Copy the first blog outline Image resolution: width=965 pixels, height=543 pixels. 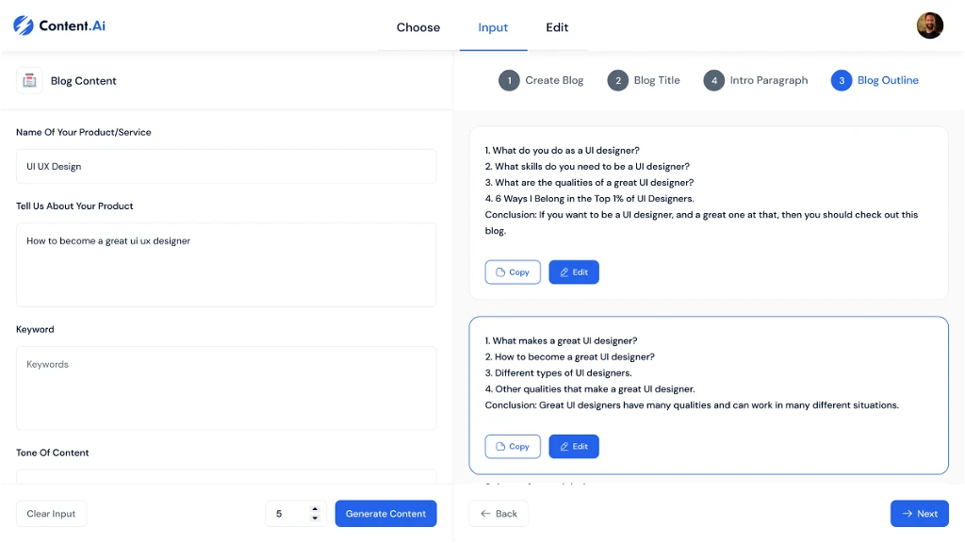pos(513,272)
